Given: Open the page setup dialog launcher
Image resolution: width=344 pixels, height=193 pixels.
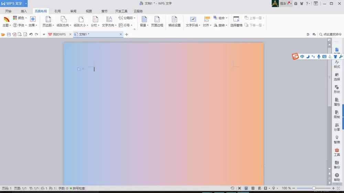Looking at the screenshot, I should coord(135,29).
